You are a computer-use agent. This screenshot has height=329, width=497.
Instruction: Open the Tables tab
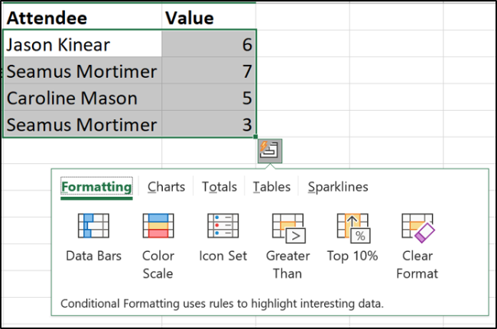tap(271, 187)
